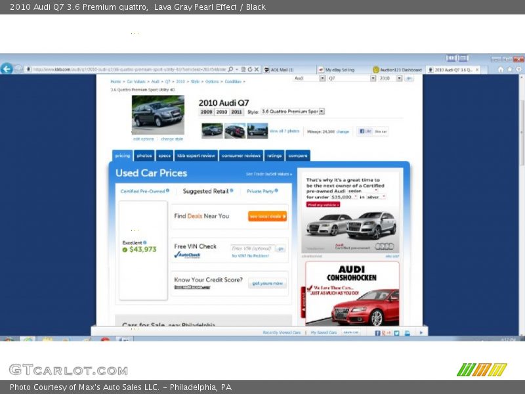The width and height of the screenshot is (525, 394).
Task: Click the Facebook share icon in bottom bar
Action: pos(378,333)
